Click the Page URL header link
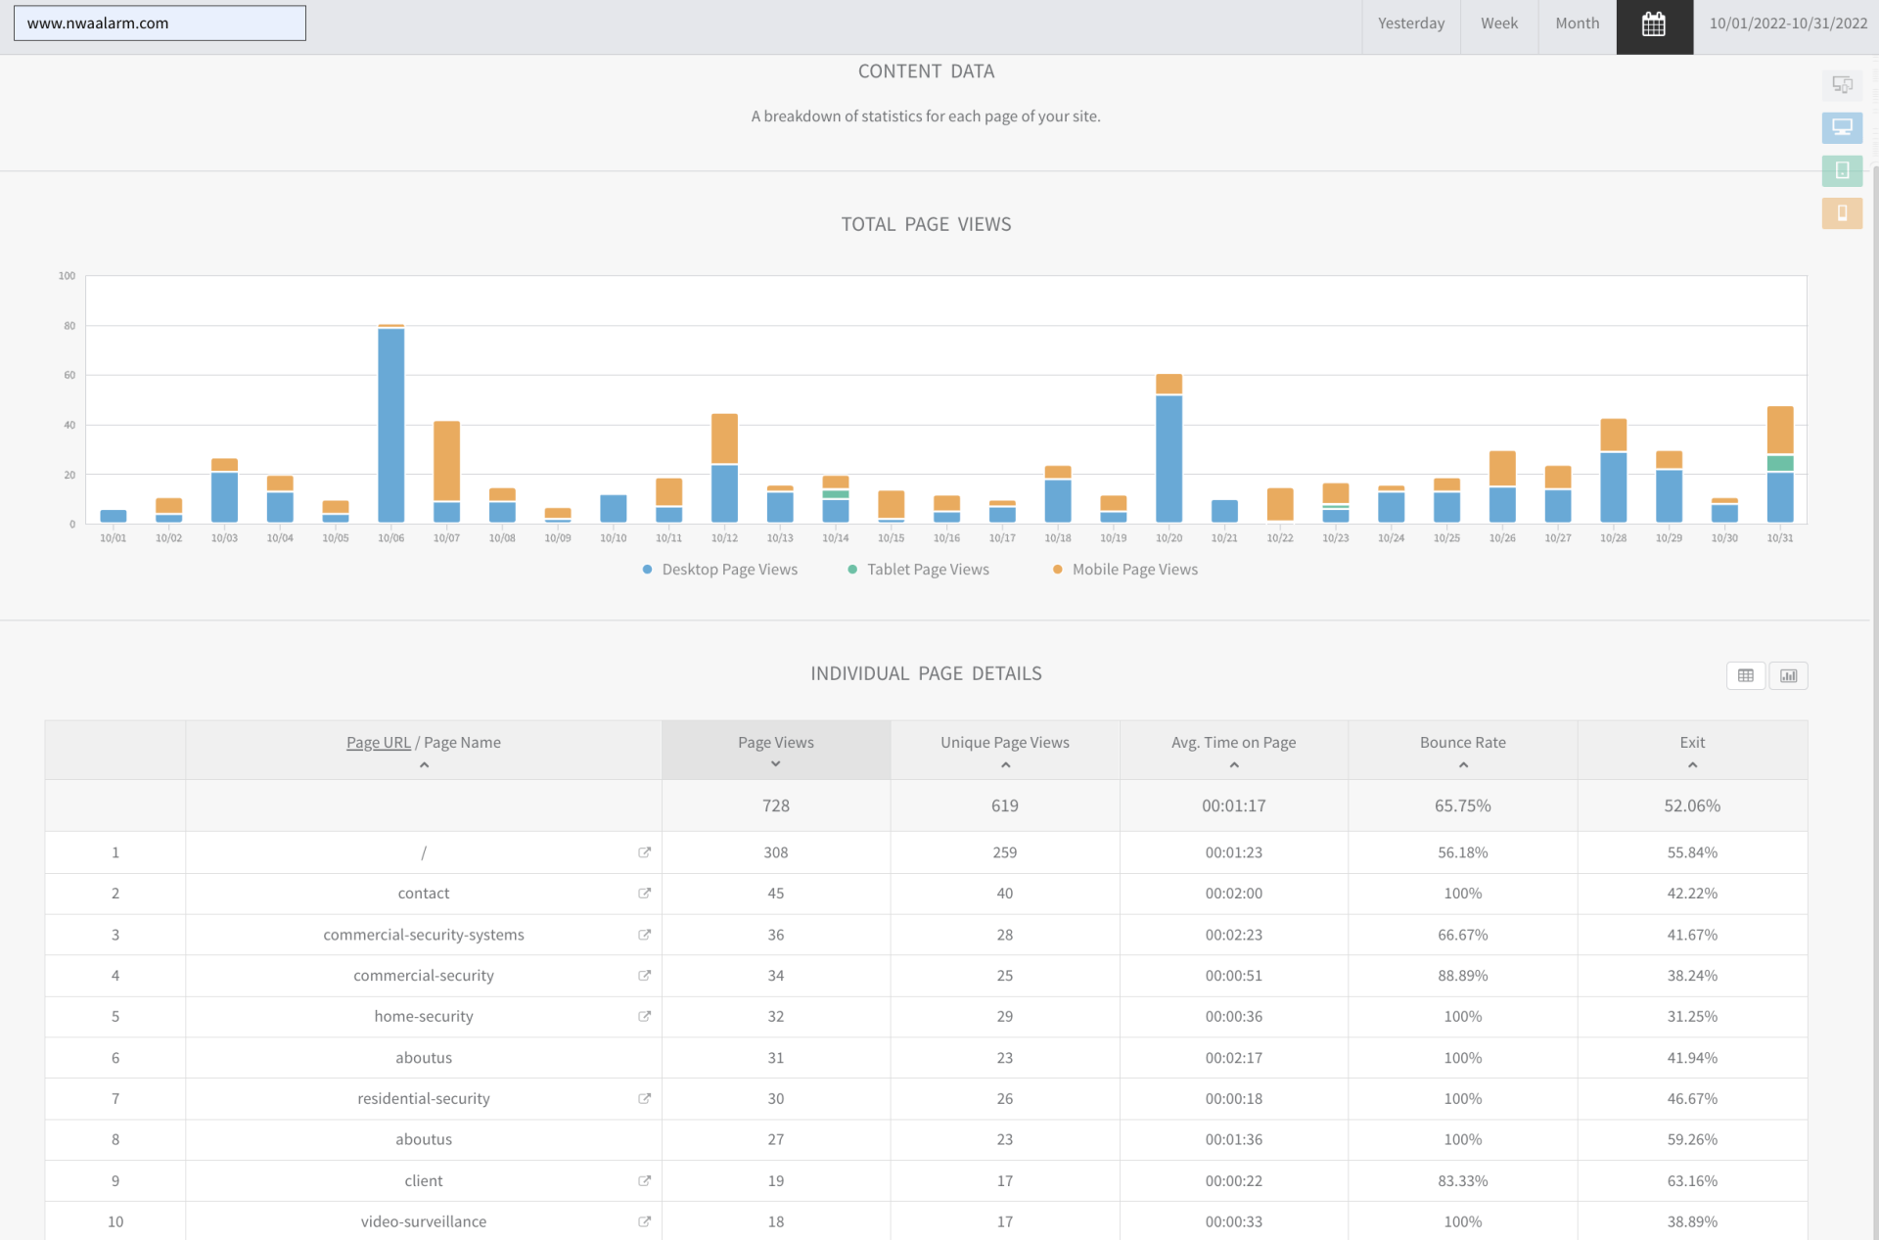This screenshot has height=1240, width=1879. 378,743
